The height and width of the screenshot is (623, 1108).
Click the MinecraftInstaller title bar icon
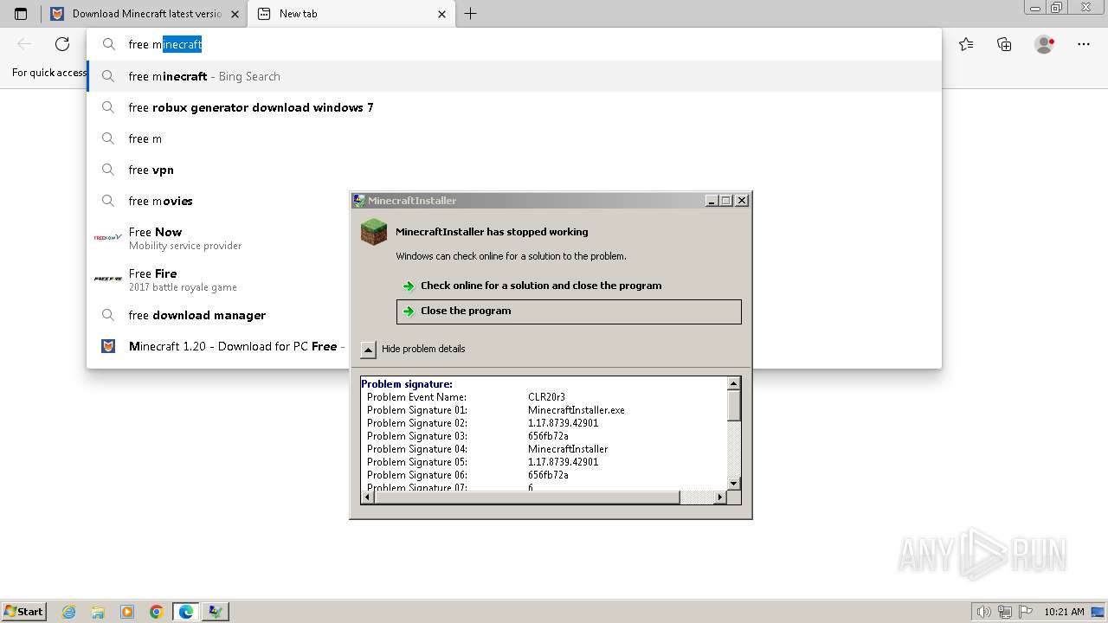(x=359, y=200)
